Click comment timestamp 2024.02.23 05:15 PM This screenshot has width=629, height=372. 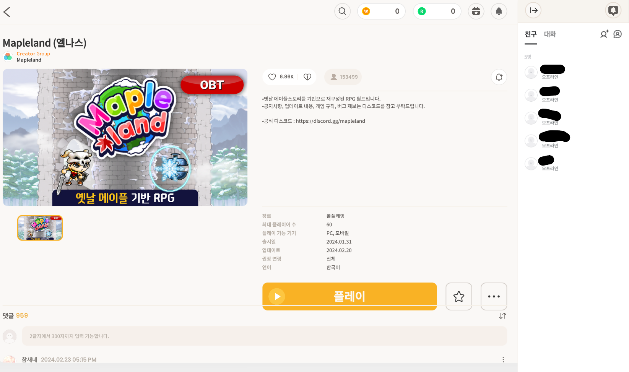[x=68, y=359]
